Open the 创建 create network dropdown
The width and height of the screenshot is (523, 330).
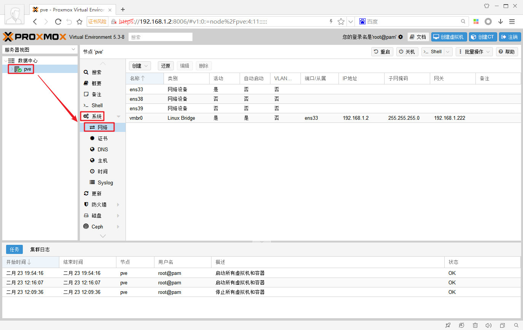(x=140, y=66)
